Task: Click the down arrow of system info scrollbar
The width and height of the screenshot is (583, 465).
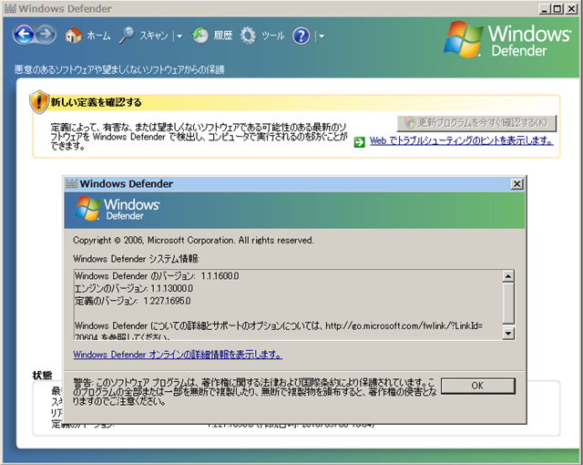Action: tap(508, 334)
